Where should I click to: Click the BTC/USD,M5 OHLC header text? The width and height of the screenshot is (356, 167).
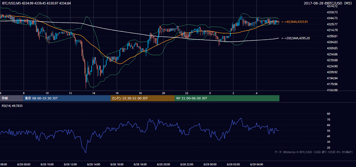[36, 3]
